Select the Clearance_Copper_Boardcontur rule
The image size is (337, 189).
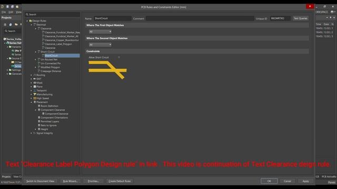click(62, 40)
